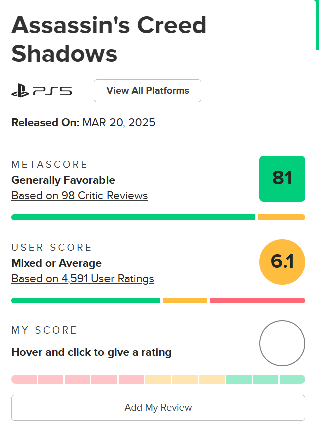
Task: Select the first green rating segment in My Score
Action: [x=239, y=379]
